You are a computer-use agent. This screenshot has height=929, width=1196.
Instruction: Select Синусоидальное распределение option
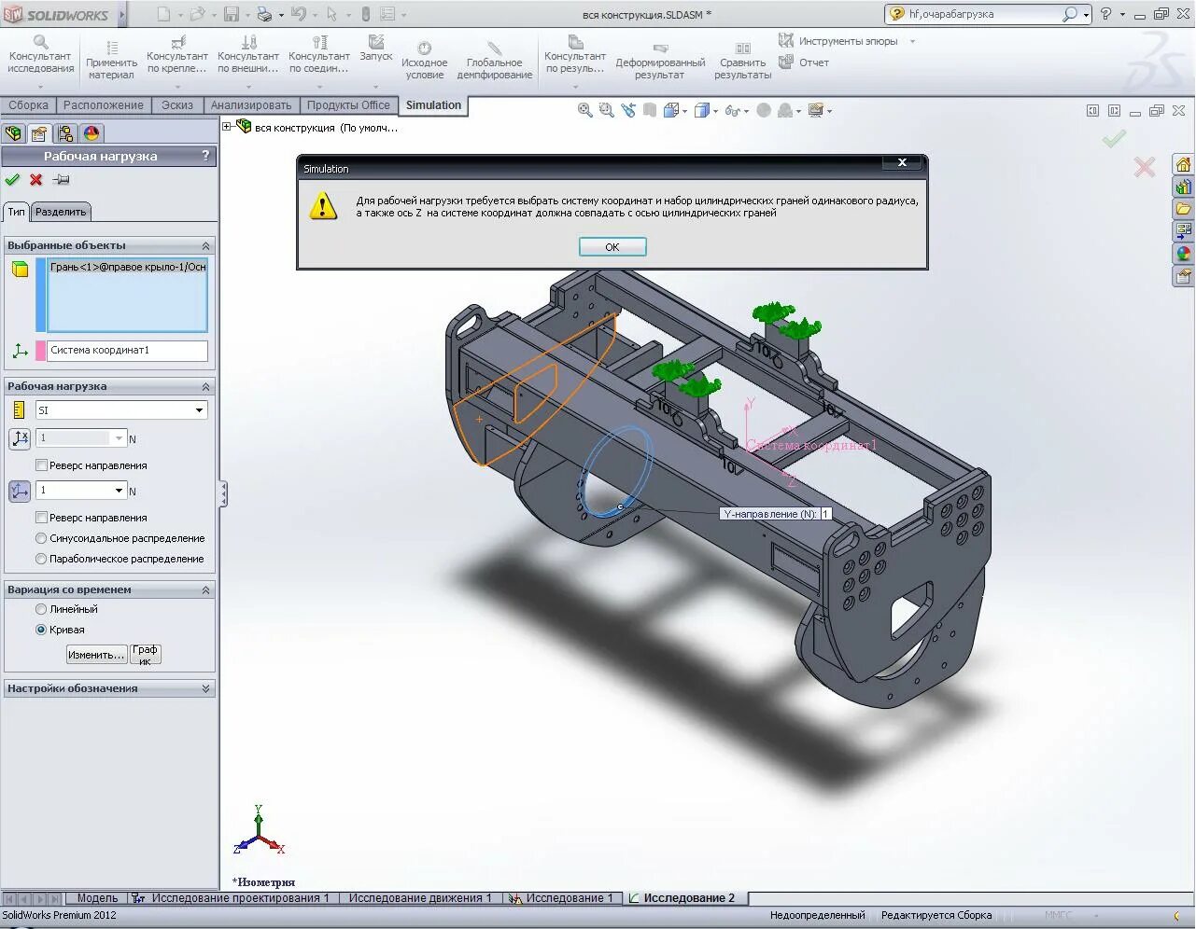coord(41,538)
